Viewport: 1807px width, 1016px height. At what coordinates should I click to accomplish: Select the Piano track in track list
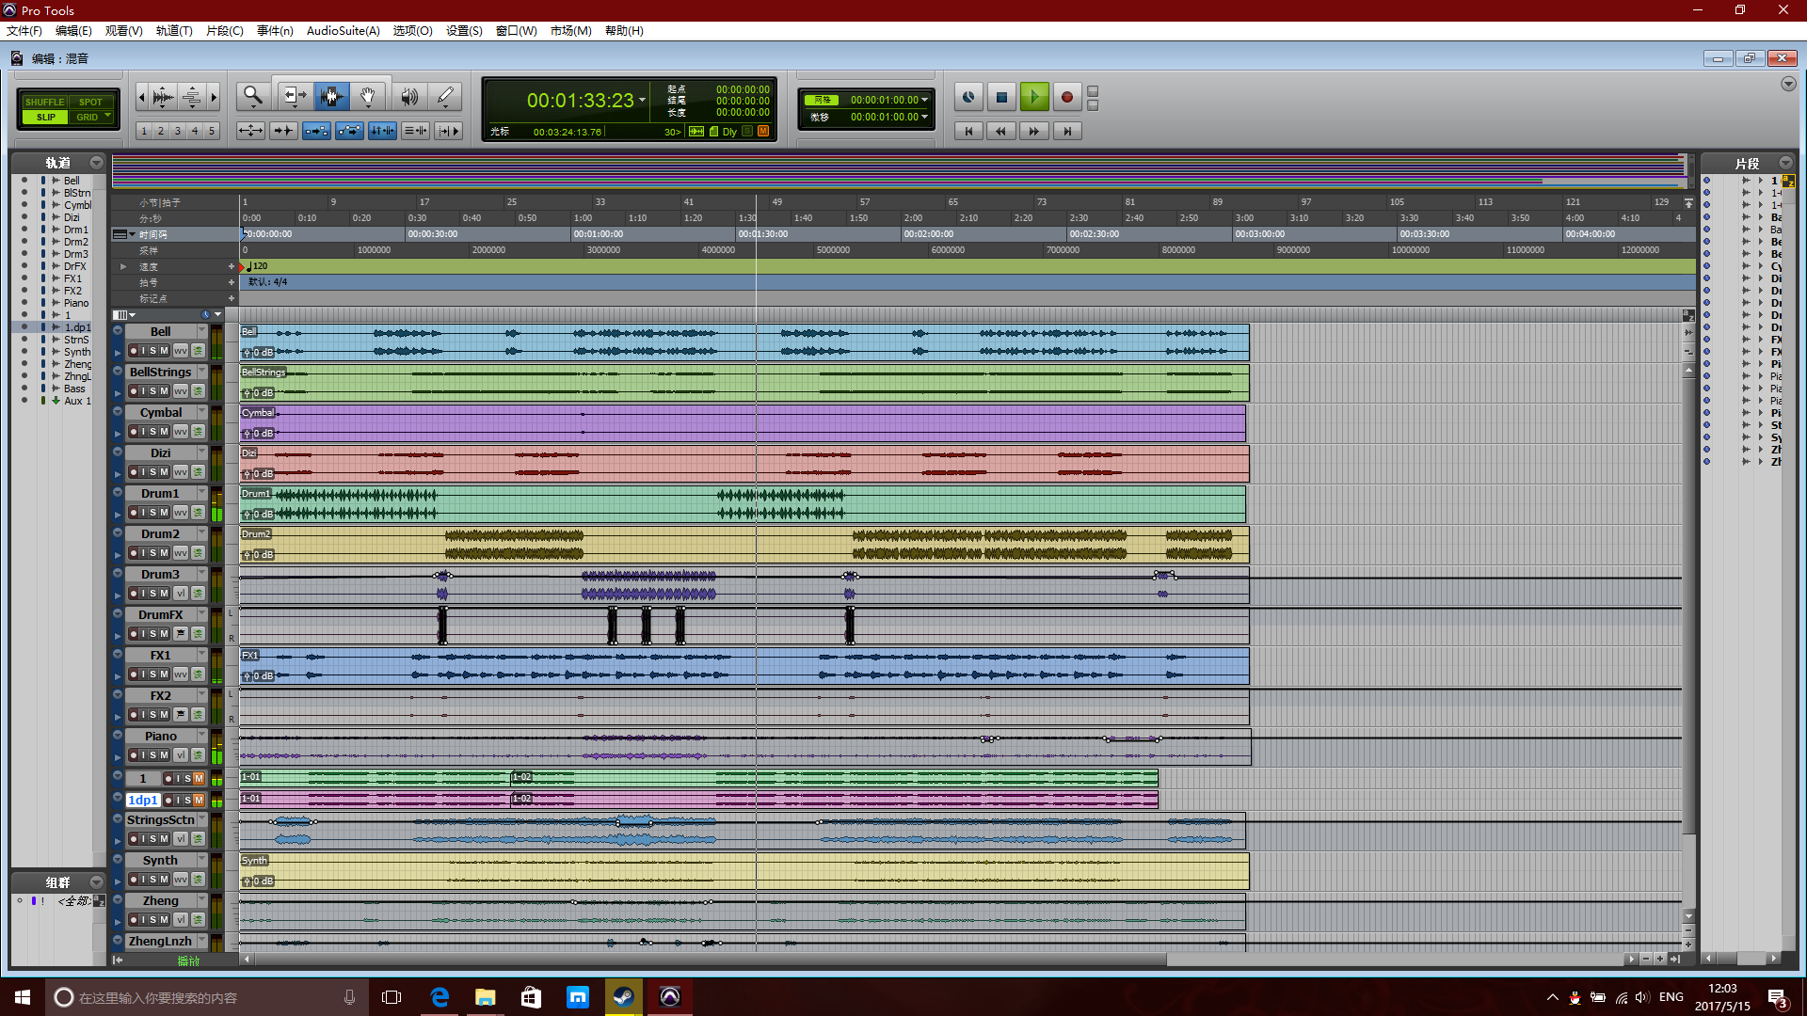(76, 303)
